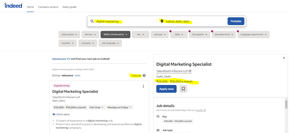This screenshot has height=133, width=289.
Task: Open the jobs count help icon
Action: [144, 75]
